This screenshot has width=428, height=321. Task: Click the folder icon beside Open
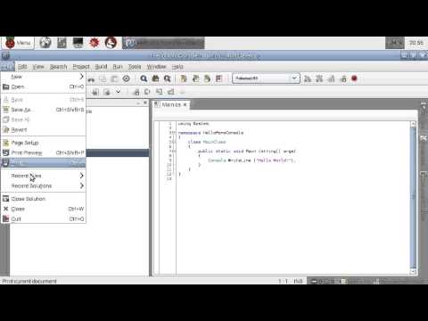(6, 86)
